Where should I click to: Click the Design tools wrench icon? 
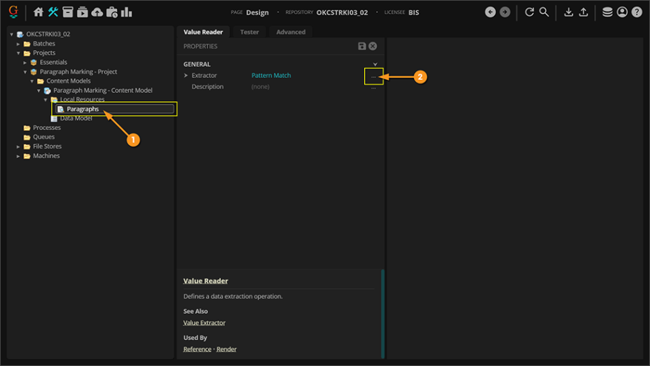[x=53, y=12]
